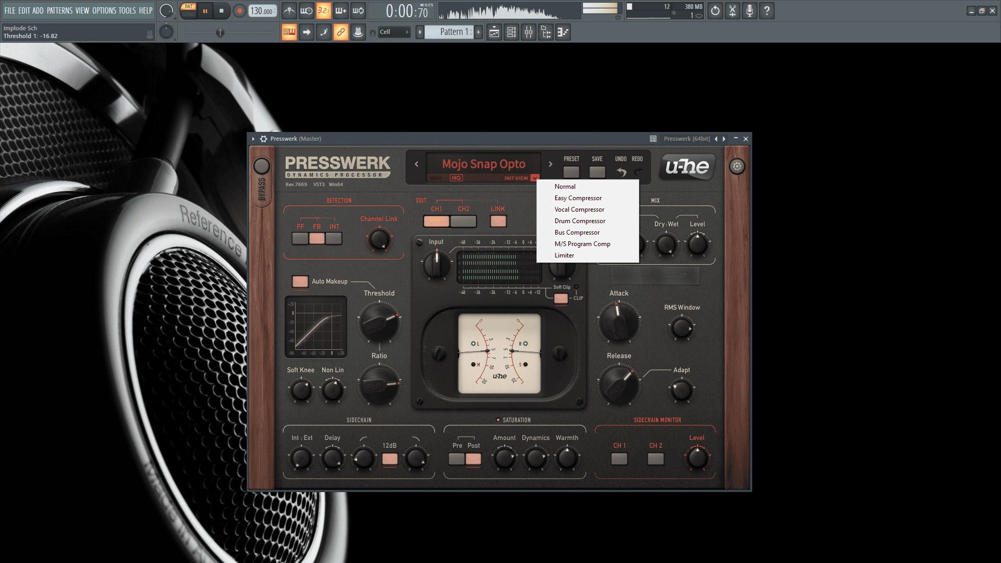The image size is (1001, 563).
Task: Toggle Auto Makeup switch
Action: [x=300, y=281]
